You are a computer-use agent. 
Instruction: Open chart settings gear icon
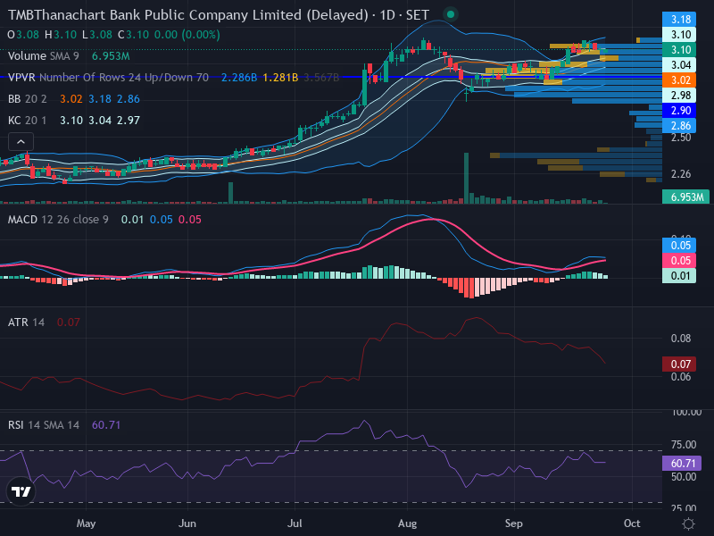point(688,523)
